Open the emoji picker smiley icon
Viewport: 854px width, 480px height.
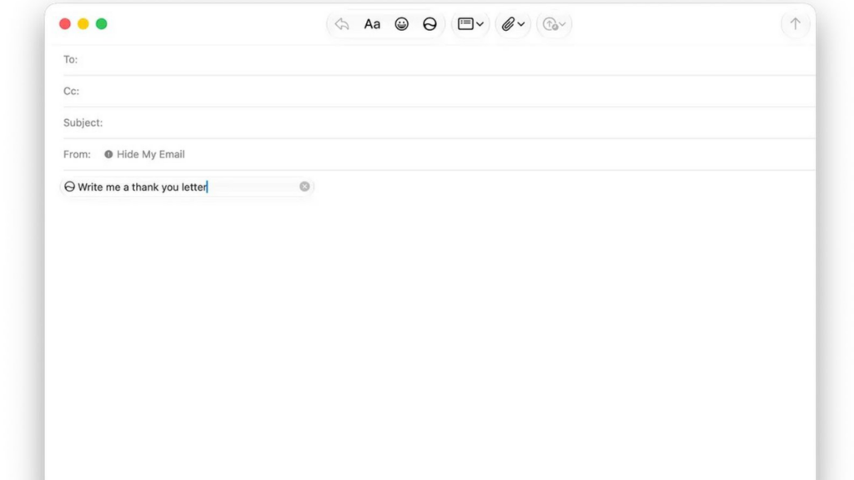click(x=401, y=24)
